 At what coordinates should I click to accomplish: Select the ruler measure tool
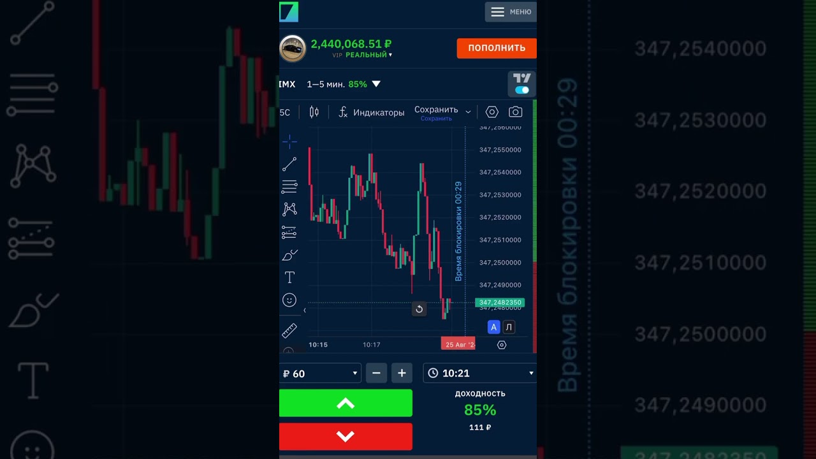289,330
